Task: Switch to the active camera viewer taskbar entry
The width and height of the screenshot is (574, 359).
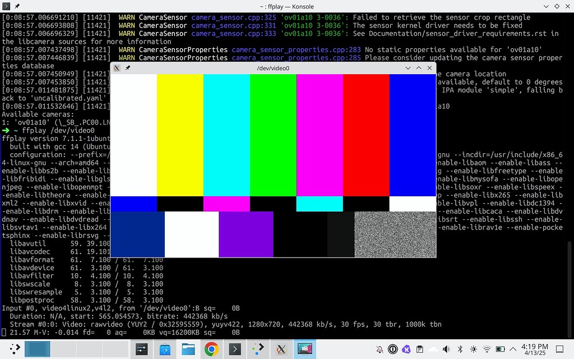Action: coord(305,348)
